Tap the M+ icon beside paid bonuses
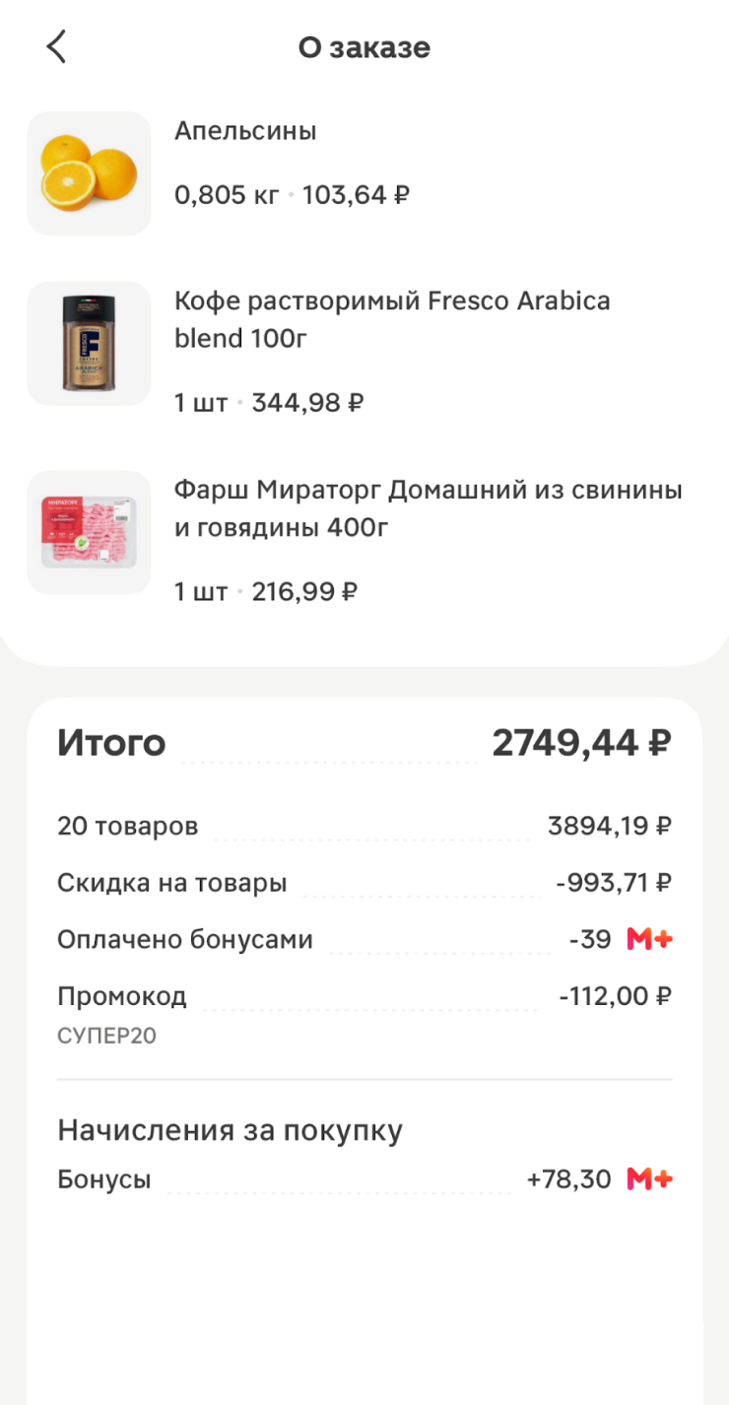Screen dimensions: 729x1405 tap(649, 939)
